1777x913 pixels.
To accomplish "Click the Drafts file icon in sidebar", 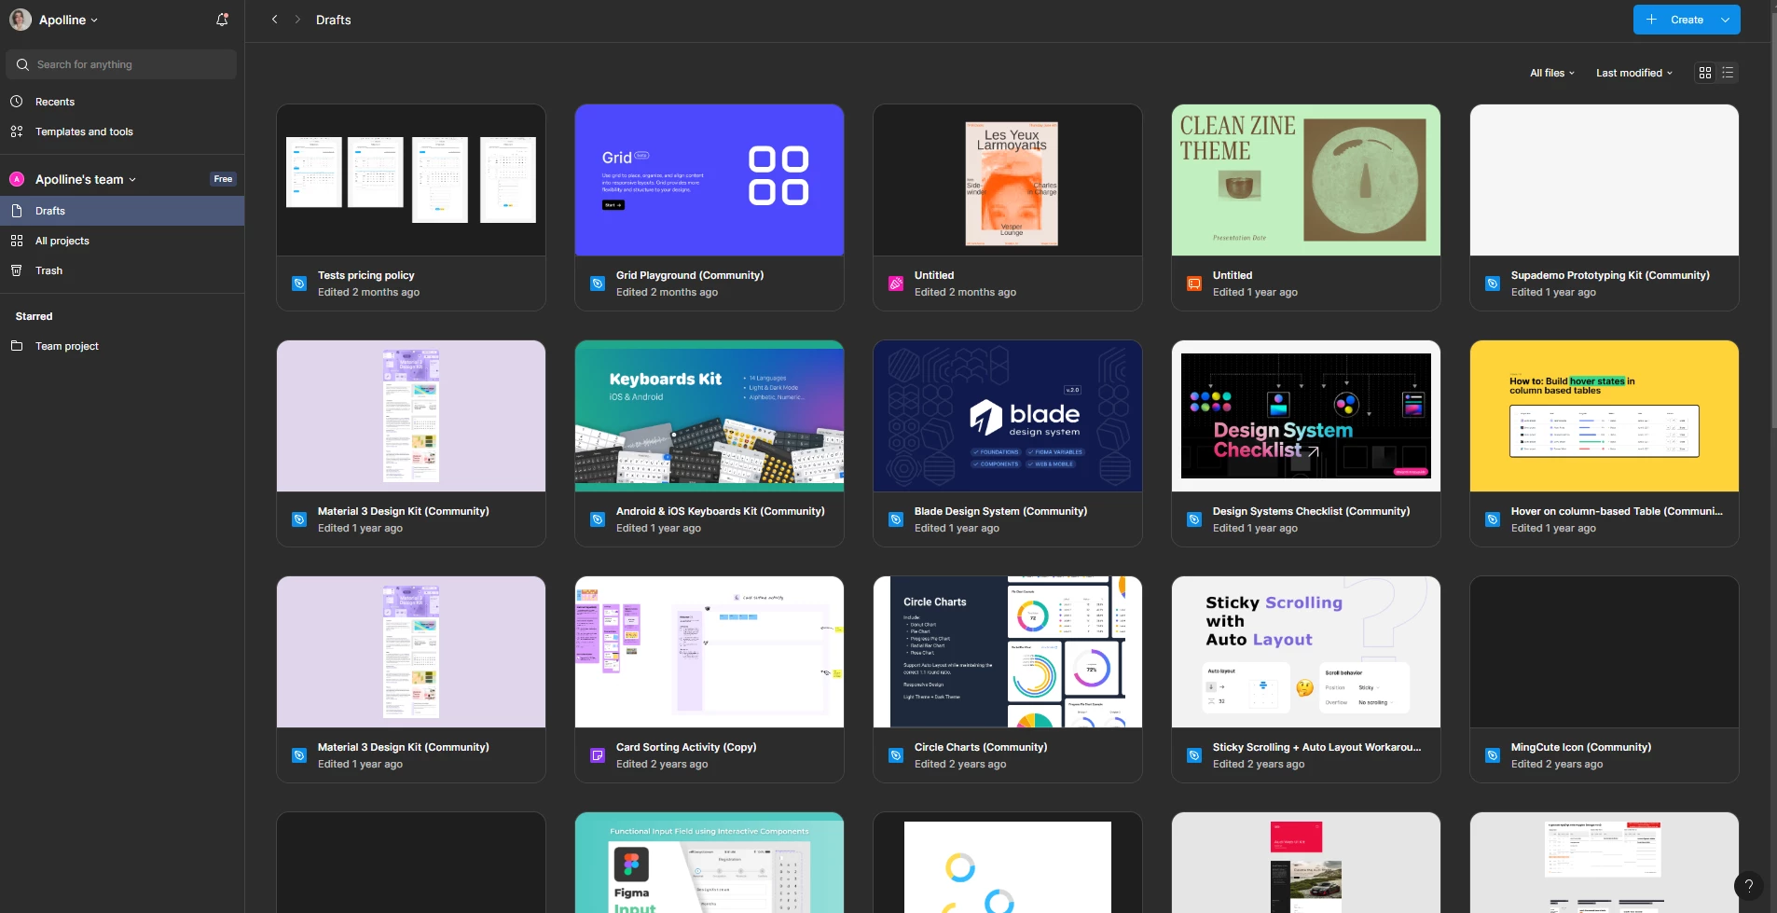I will tap(17, 211).
